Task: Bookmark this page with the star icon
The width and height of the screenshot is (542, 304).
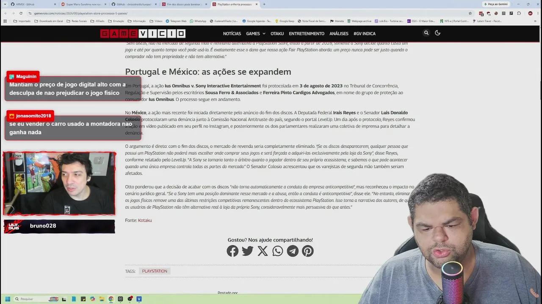Action: (470, 13)
